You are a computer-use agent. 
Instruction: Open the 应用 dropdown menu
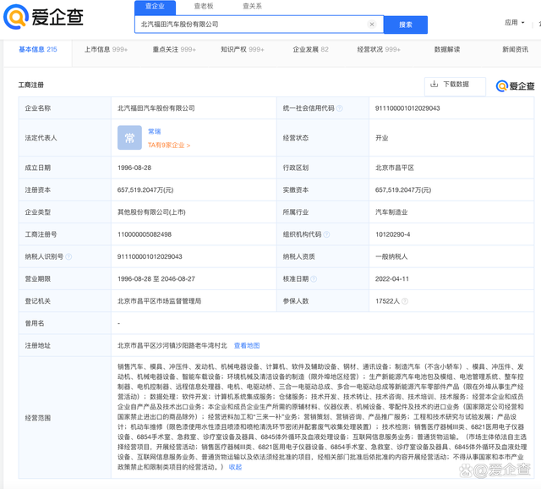pos(514,23)
